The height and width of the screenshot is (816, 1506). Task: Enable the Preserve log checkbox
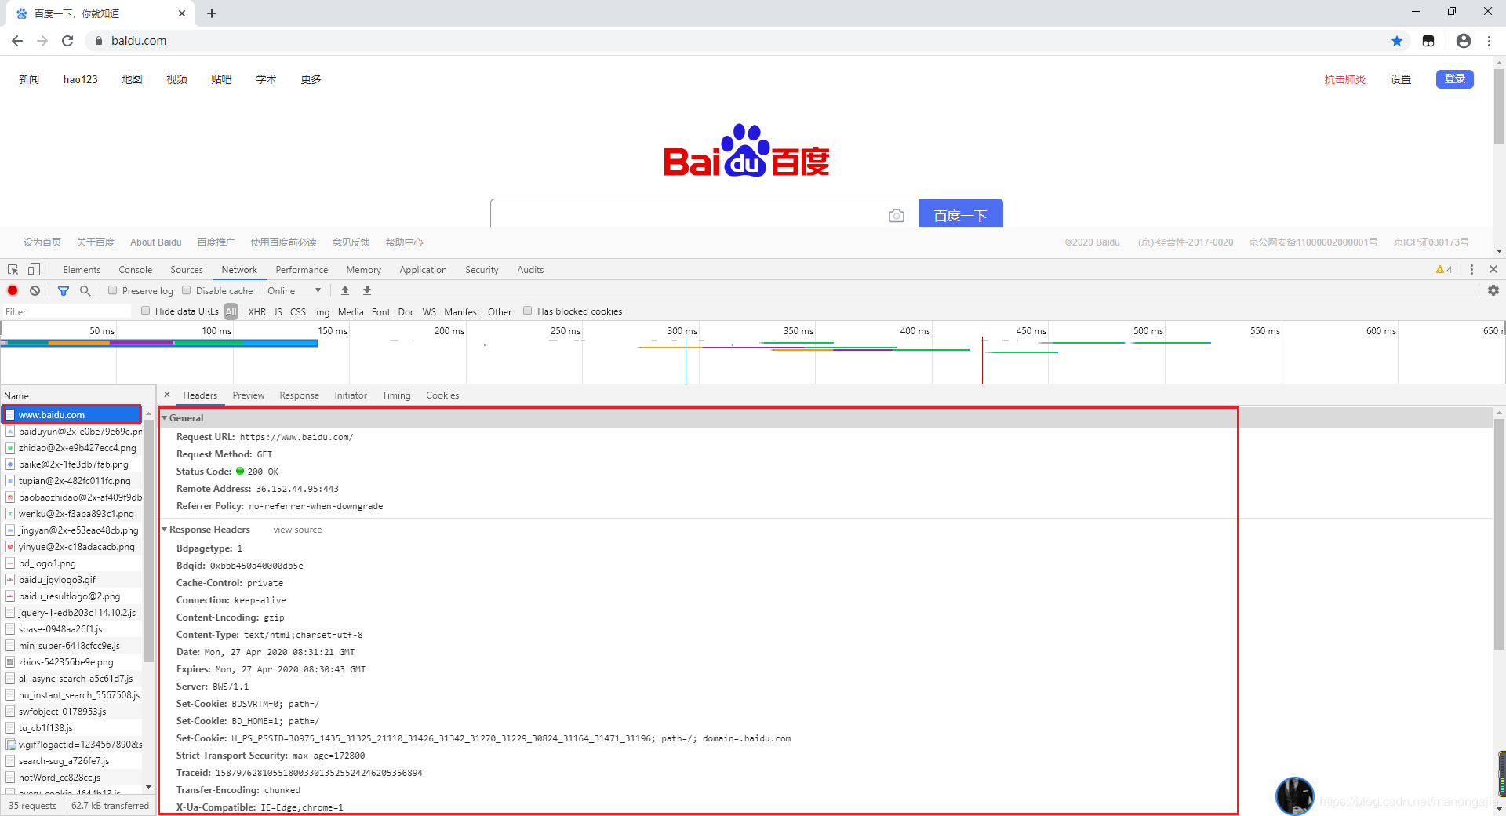click(x=113, y=290)
